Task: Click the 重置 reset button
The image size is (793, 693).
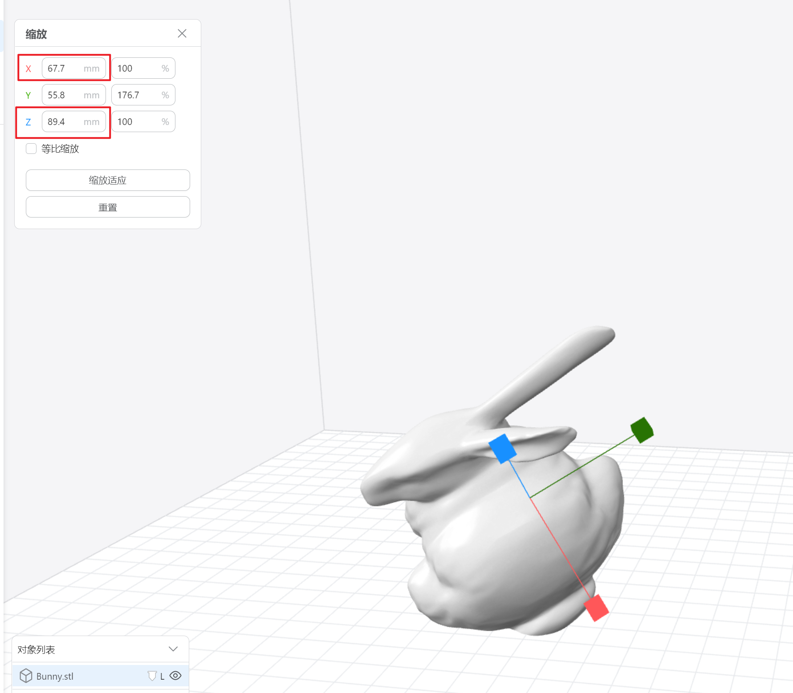Action: click(108, 207)
